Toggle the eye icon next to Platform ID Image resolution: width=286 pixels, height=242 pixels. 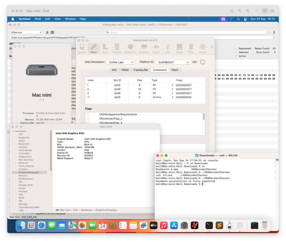[194, 62]
